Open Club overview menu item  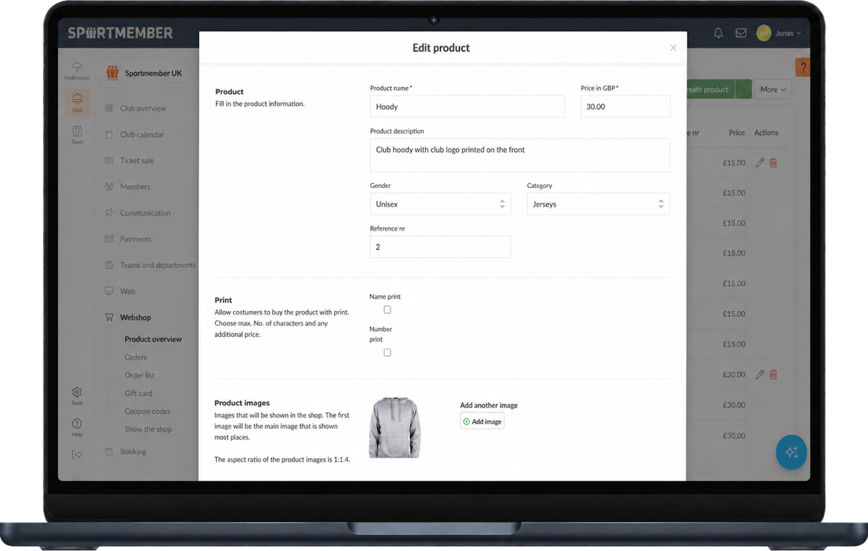tap(143, 108)
